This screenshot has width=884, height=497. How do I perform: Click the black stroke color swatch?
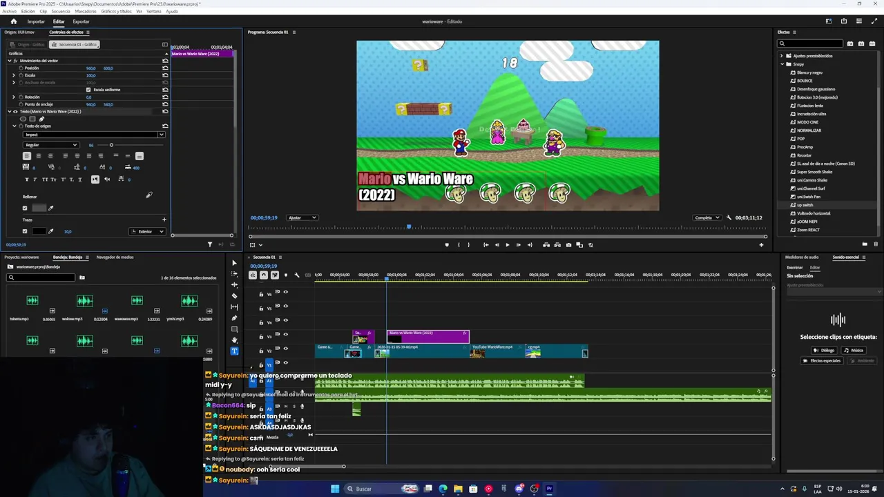click(39, 231)
